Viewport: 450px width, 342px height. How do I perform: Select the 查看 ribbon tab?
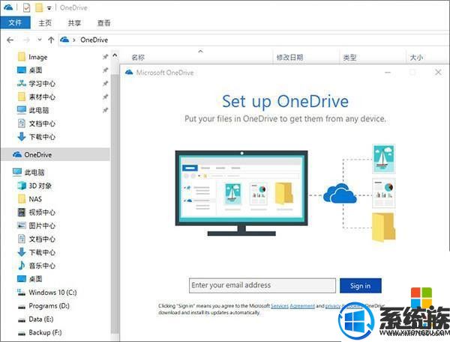pyautogui.click(x=104, y=23)
